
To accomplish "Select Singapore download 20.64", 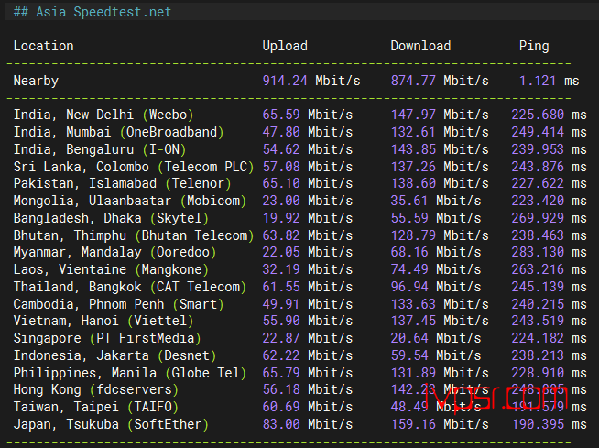I will point(409,338).
